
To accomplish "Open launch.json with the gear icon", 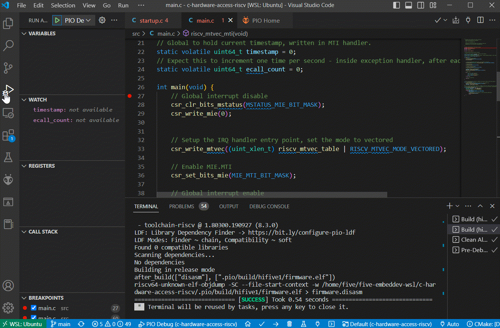I will pyautogui.click(x=102, y=20).
